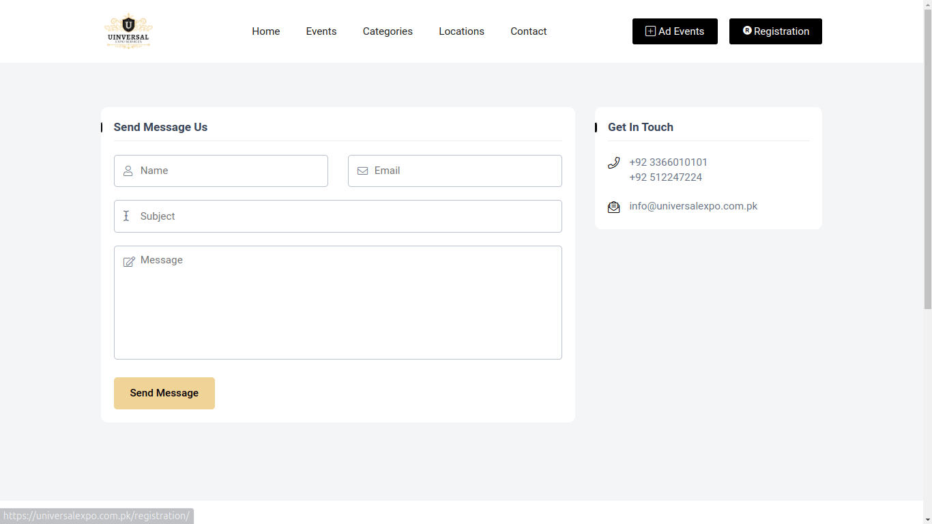Click the text cursor icon in Subject field
The height and width of the screenshot is (524, 932).
tap(126, 216)
